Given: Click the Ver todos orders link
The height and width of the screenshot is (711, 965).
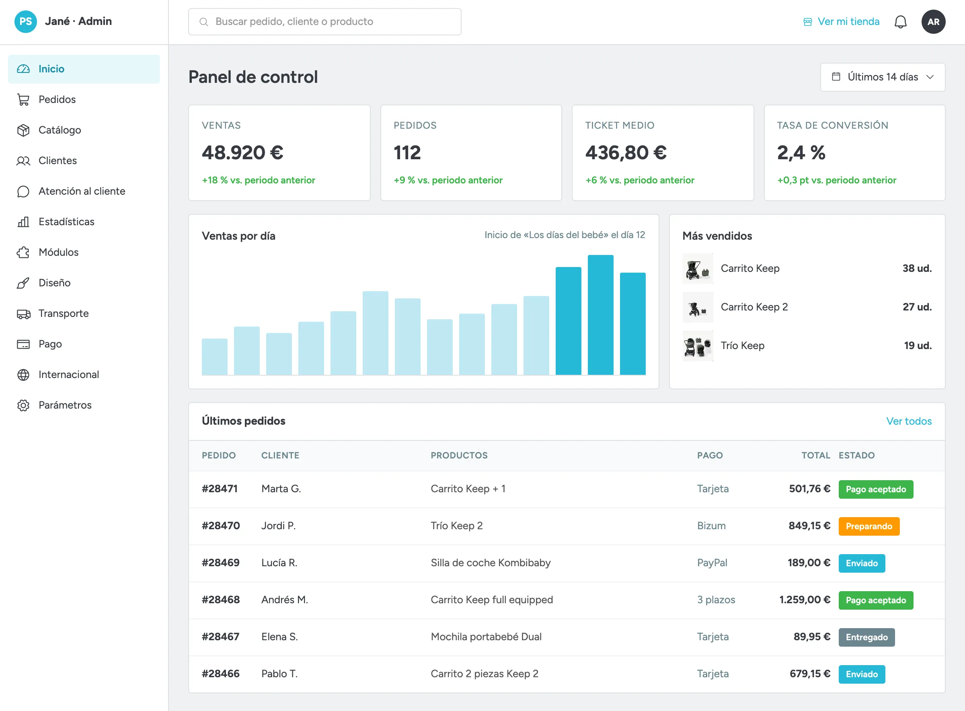Looking at the screenshot, I should point(909,421).
